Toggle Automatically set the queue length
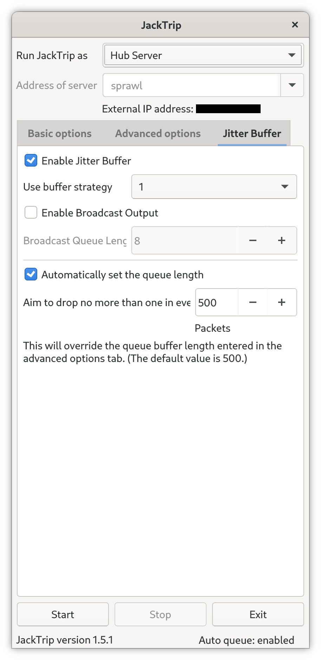The image size is (321, 660). coord(31,274)
